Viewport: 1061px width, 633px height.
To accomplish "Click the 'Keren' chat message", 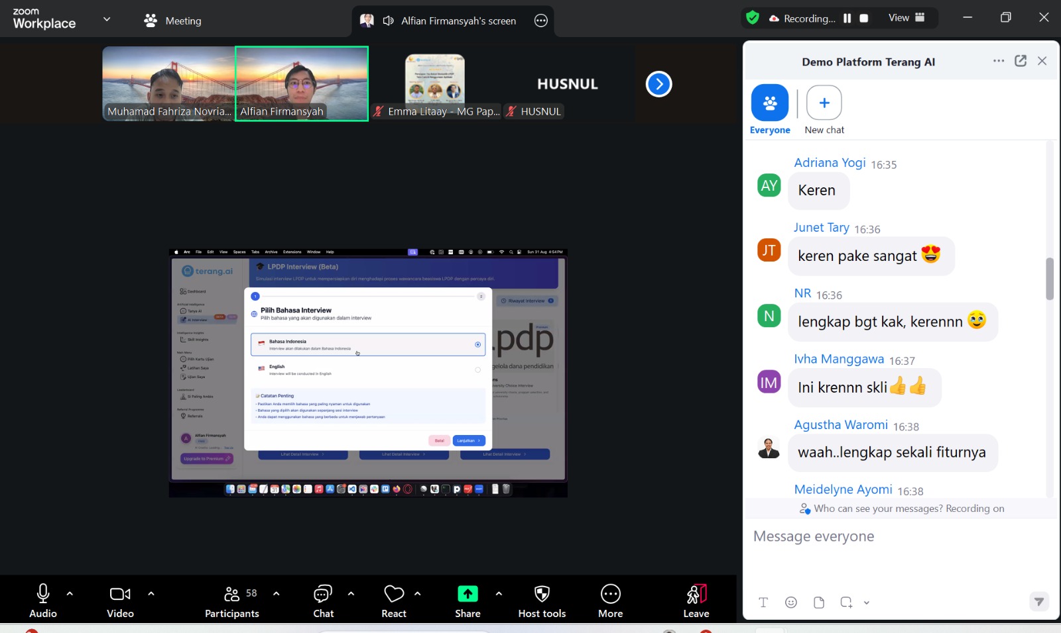I will [x=818, y=191].
